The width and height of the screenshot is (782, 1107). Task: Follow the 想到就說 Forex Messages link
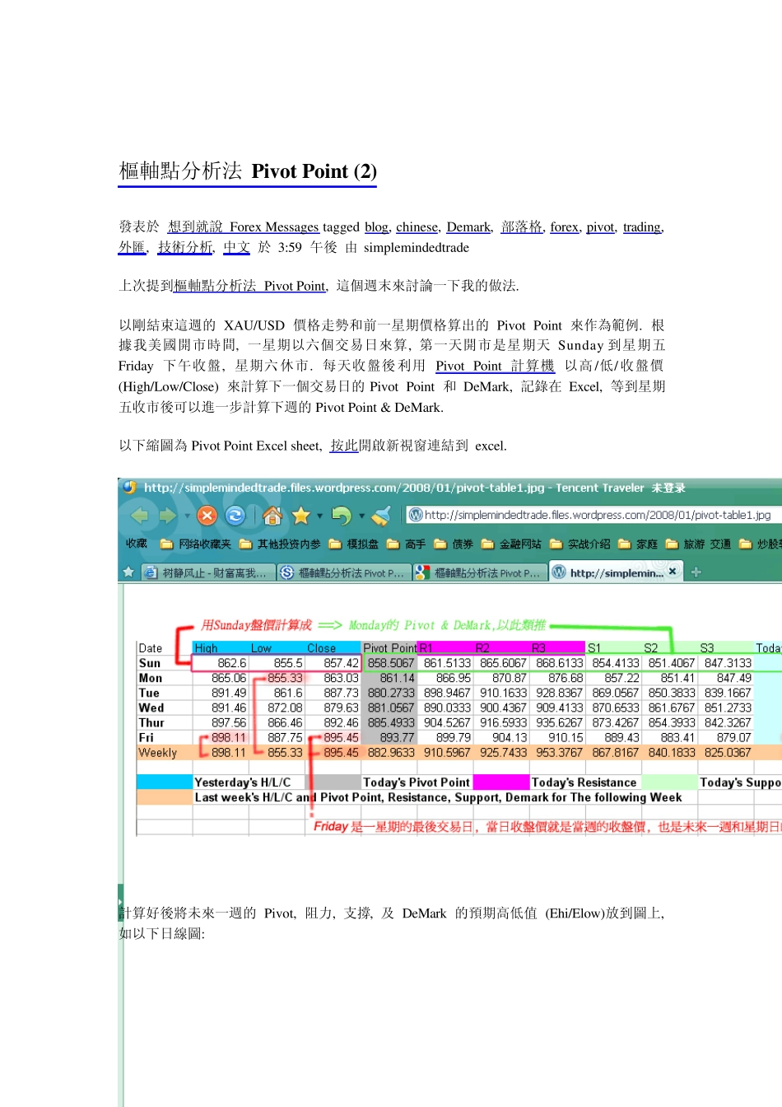(x=243, y=227)
